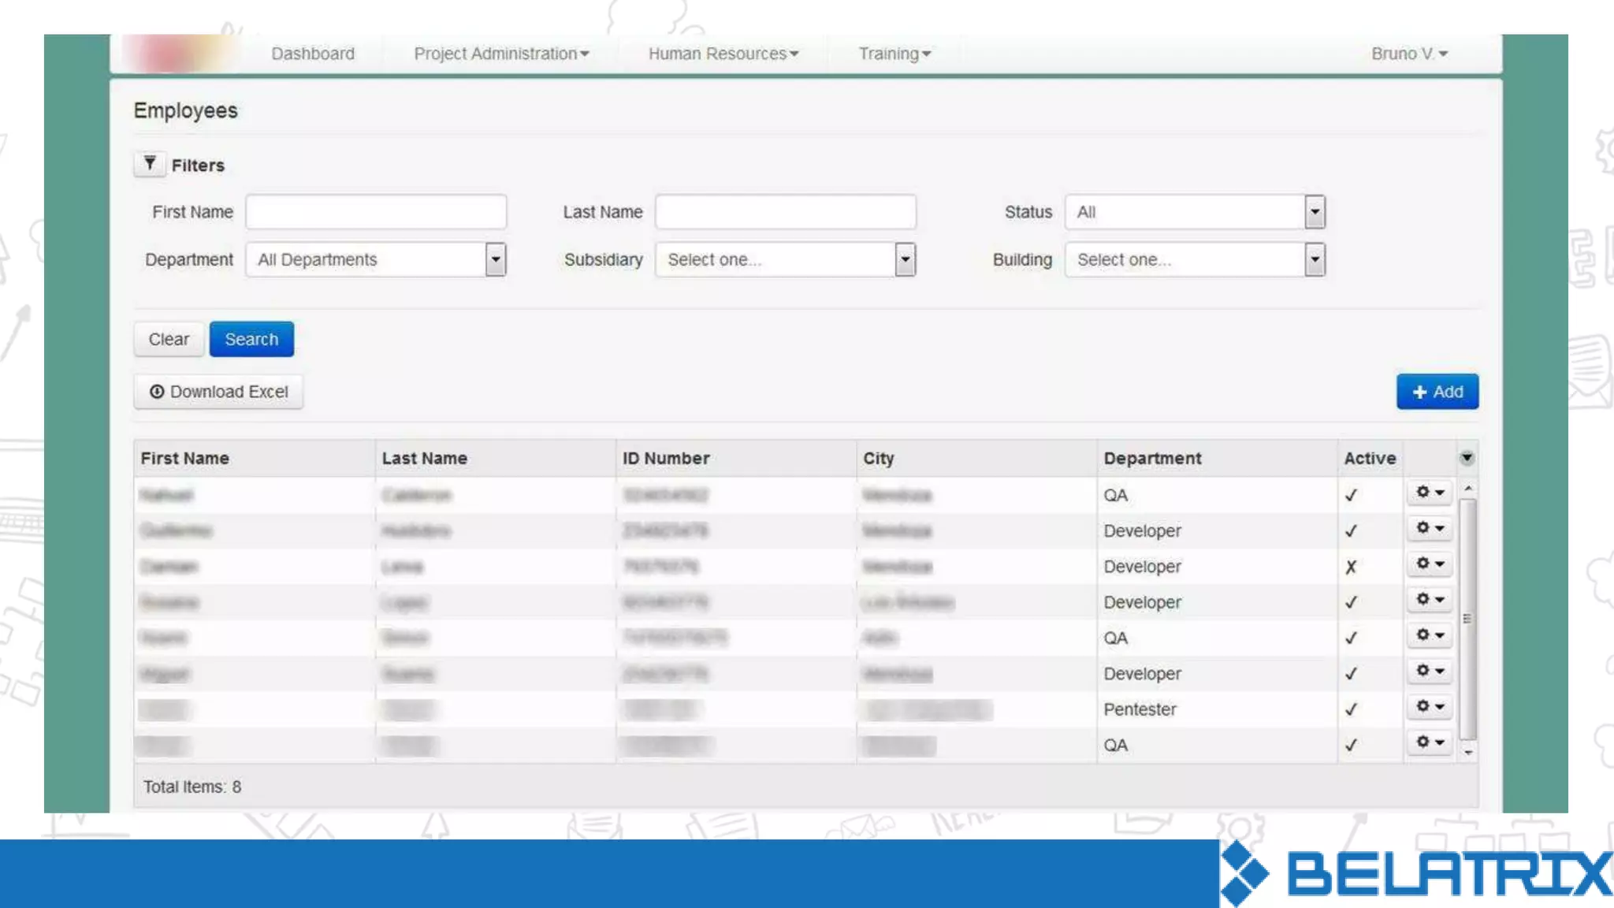Open gear menu for the Pentester row
Image resolution: width=1614 pixels, height=908 pixels.
coord(1430,707)
